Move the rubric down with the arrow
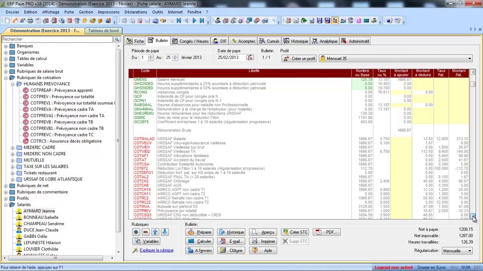483x271 pixels. [165, 232]
